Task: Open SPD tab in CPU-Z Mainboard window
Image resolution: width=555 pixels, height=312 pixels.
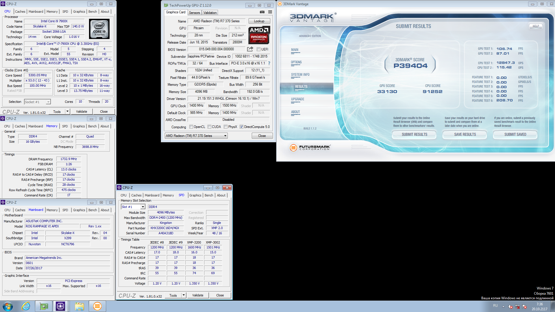Action: pos(65,210)
